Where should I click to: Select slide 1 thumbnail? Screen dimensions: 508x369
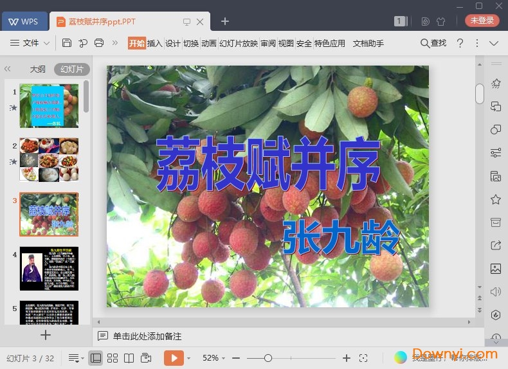[49, 105]
